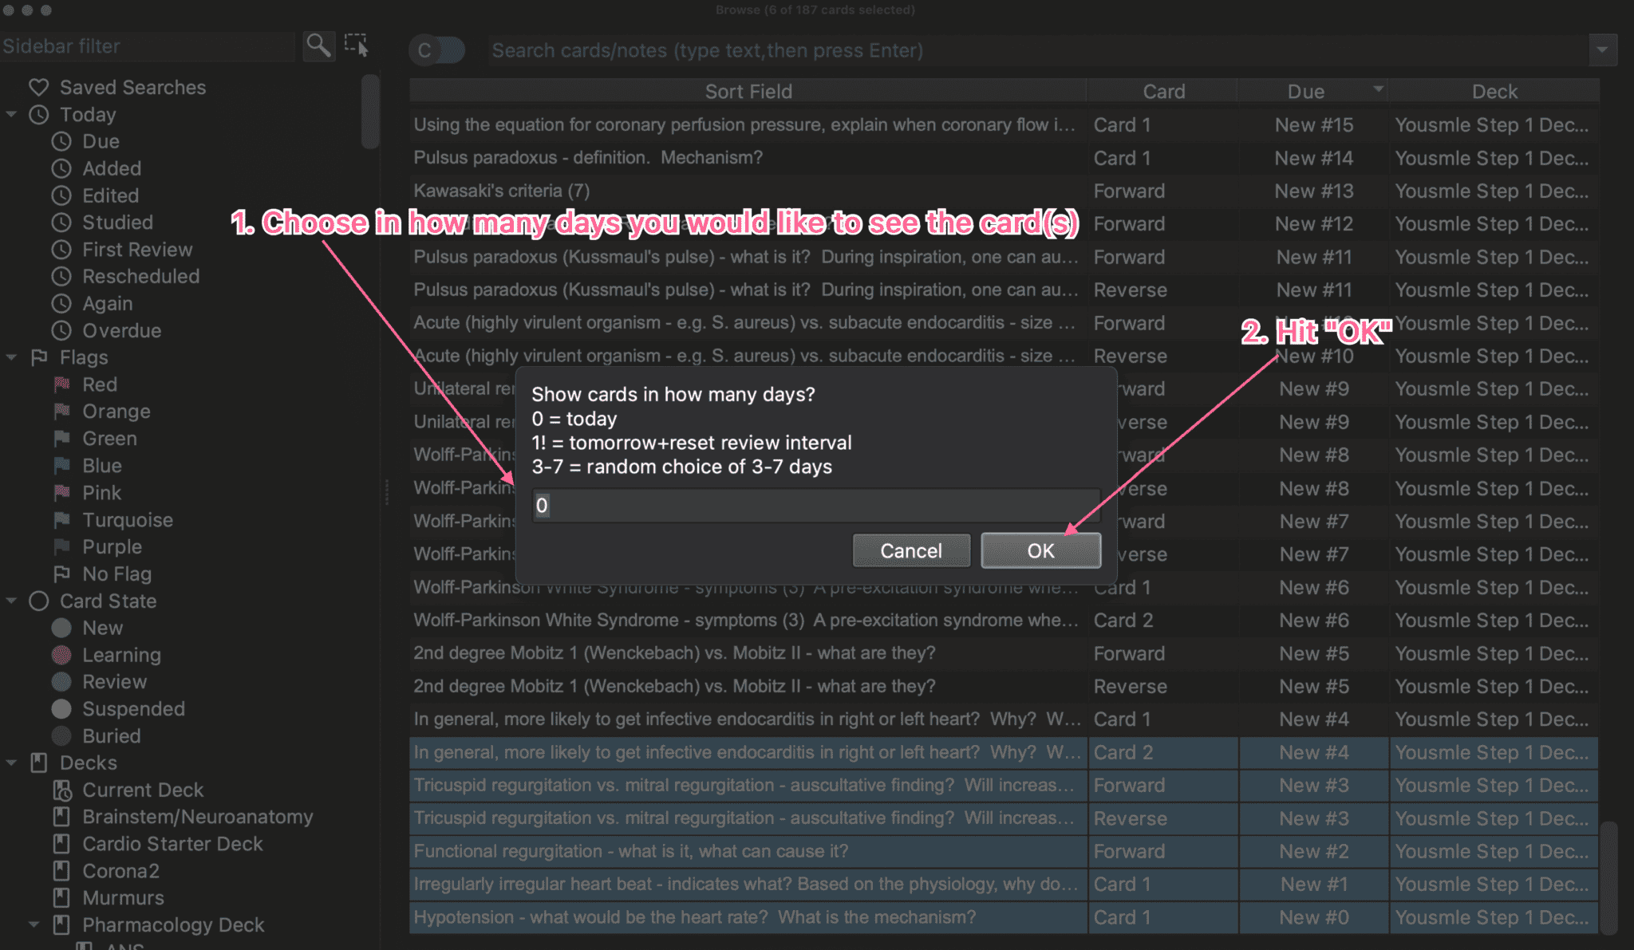Image resolution: width=1634 pixels, height=950 pixels.
Task: Click the deck icon next to Murmurs
Action: (x=62, y=897)
